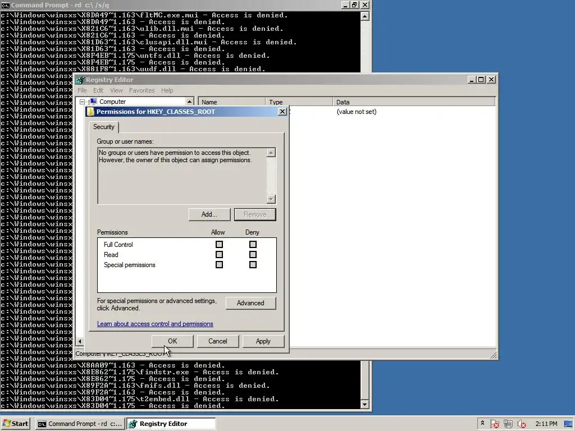Click the Full Control permission row label

118,245
